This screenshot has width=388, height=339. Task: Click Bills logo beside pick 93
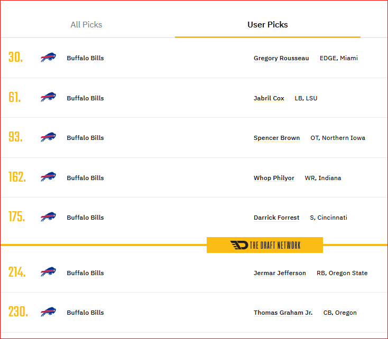48,137
